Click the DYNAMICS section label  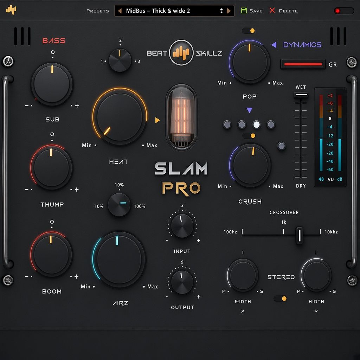pyautogui.click(x=302, y=45)
